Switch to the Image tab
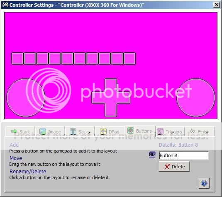The height and width of the screenshot is (197, 222). [x=50, y=131]
